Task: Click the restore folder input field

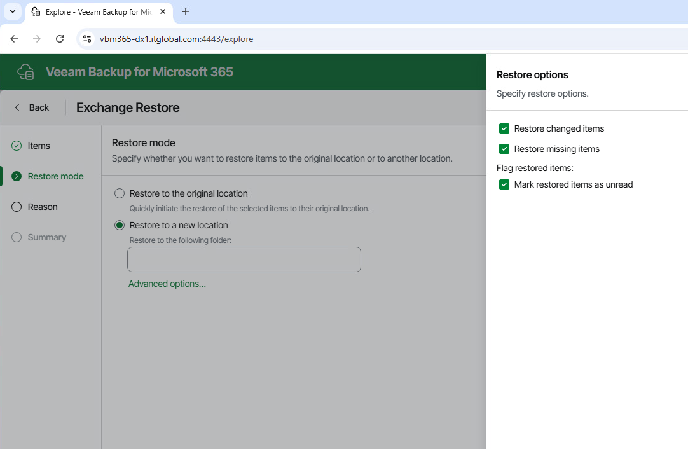Action: coord(244,259)
